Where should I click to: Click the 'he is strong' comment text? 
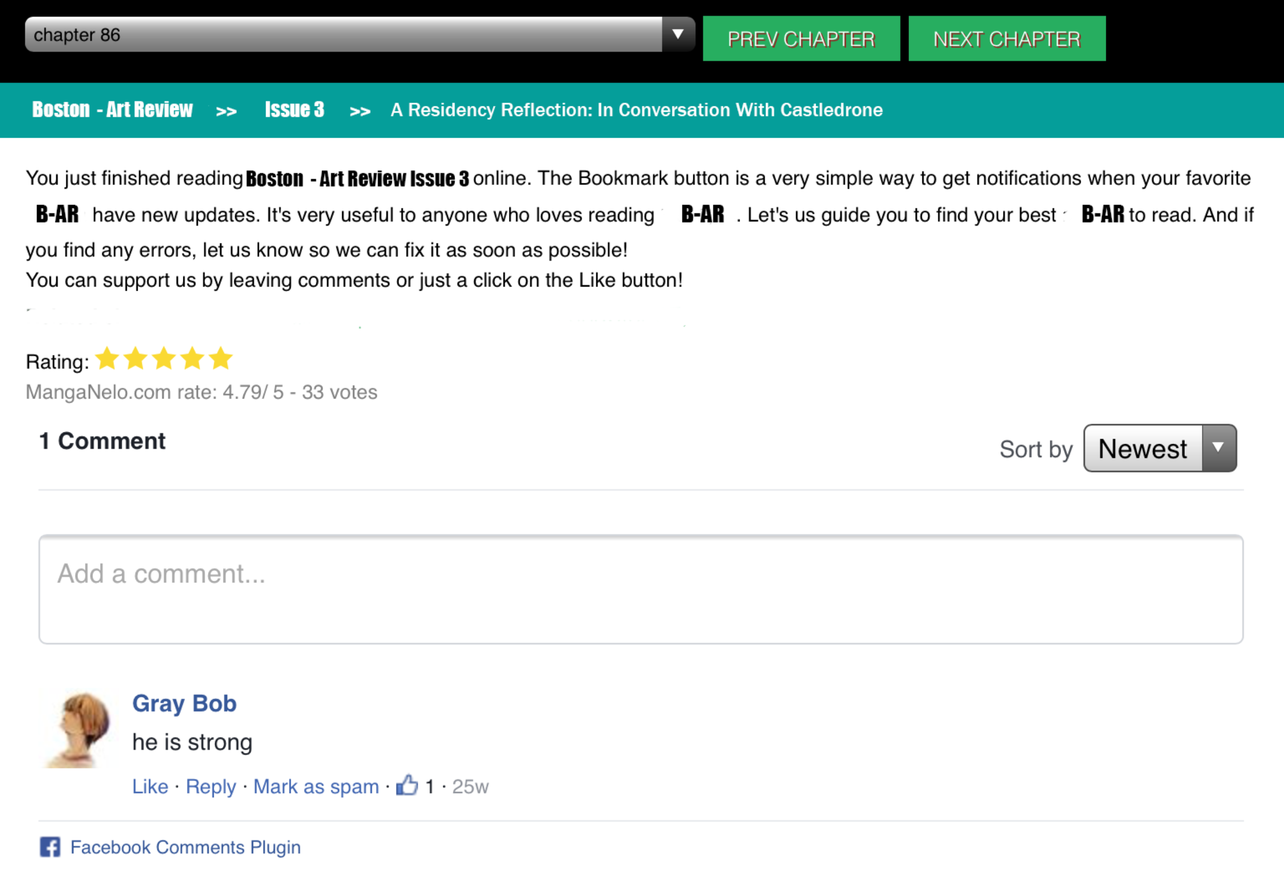(x=193, y=743)
